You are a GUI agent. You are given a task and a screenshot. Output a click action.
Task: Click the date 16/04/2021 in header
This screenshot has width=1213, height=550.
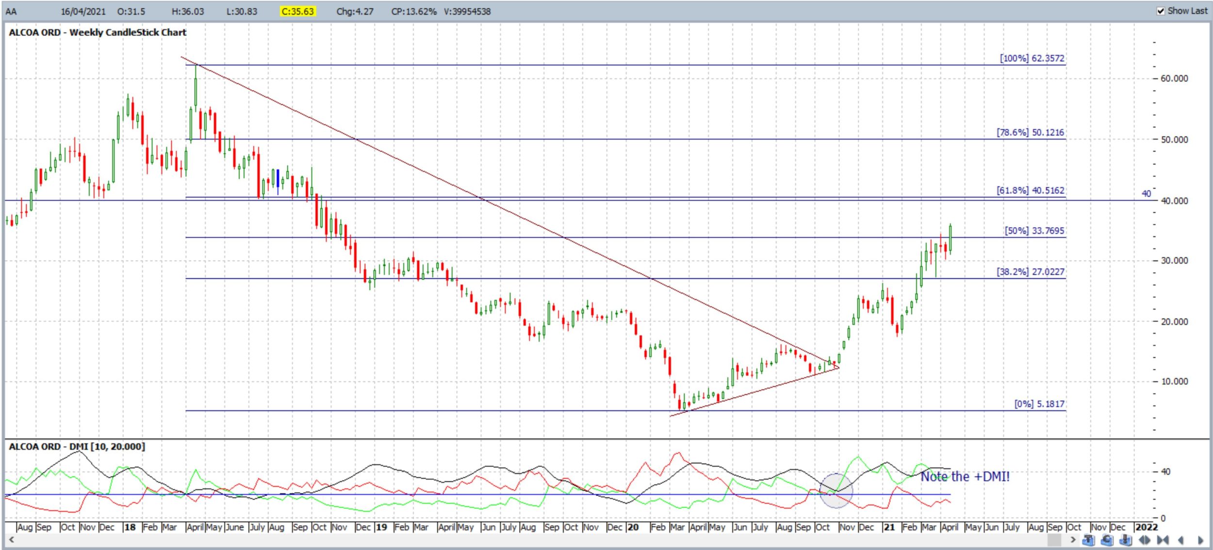[x=83, y=12]
